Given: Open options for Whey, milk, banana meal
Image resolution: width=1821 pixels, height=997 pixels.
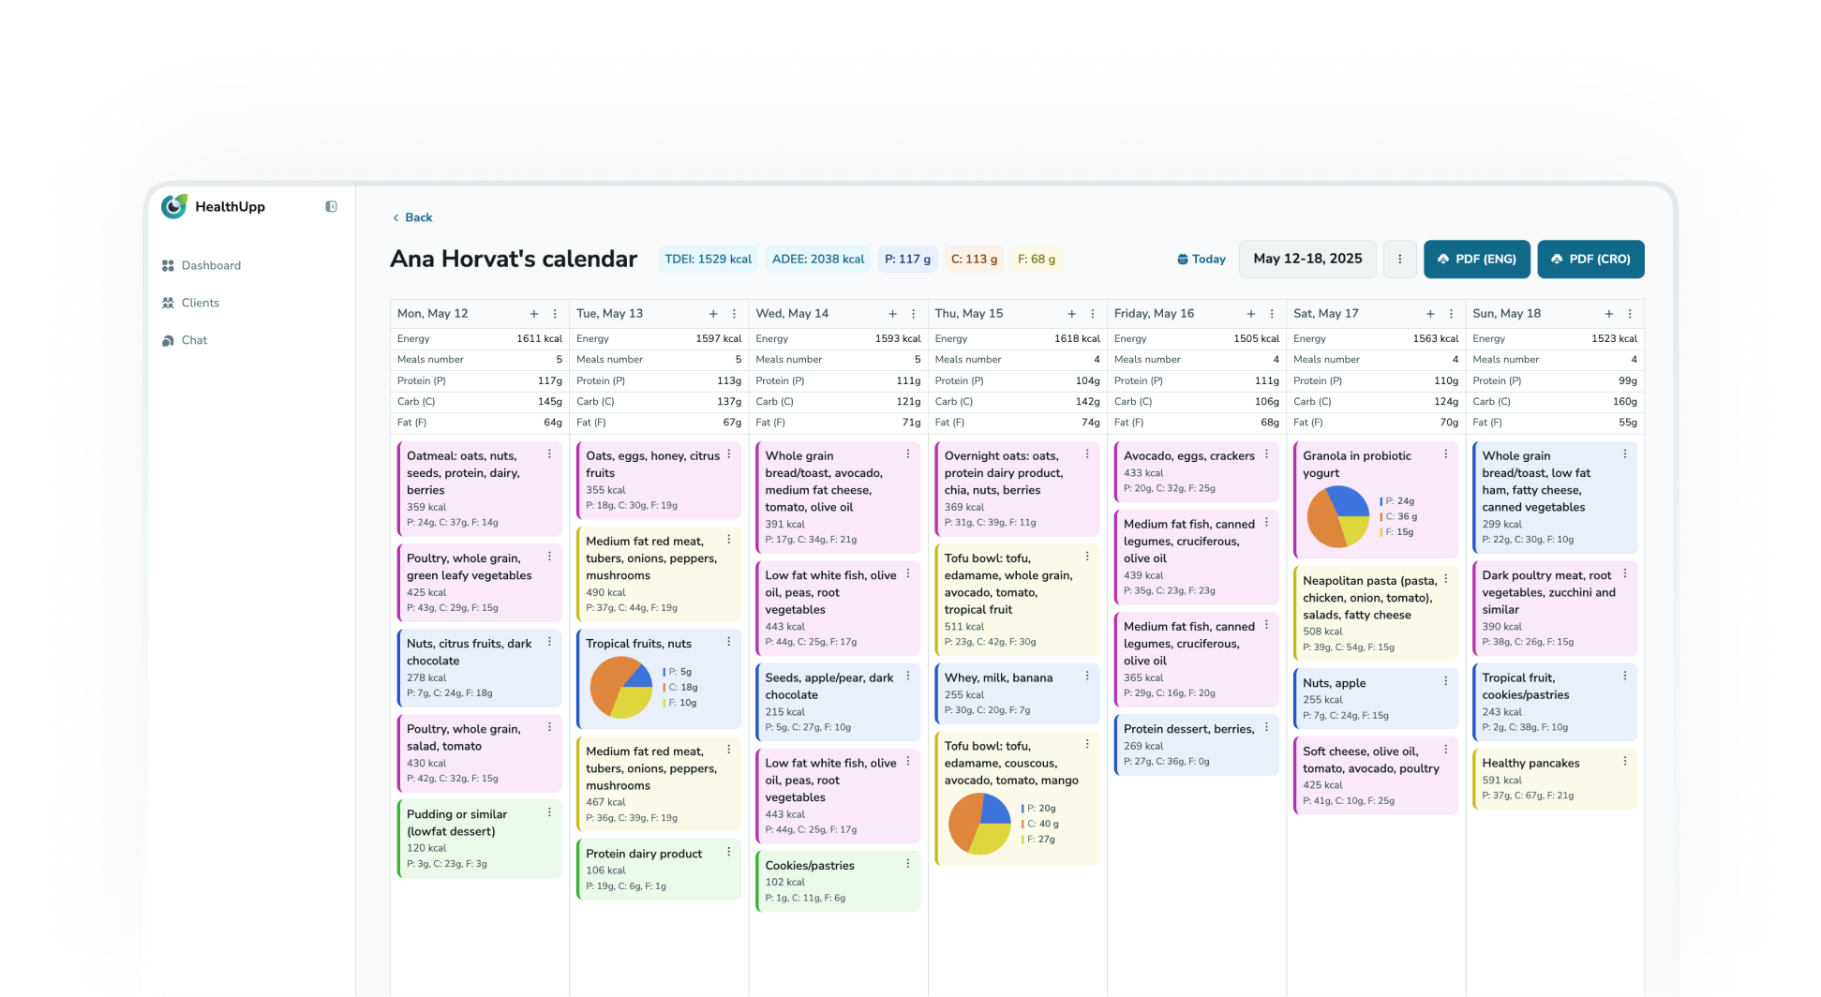Looking at the screenshot, I should (x=1087, y=677).
